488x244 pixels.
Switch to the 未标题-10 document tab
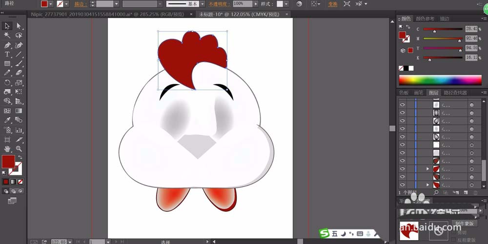pos(239,14)
